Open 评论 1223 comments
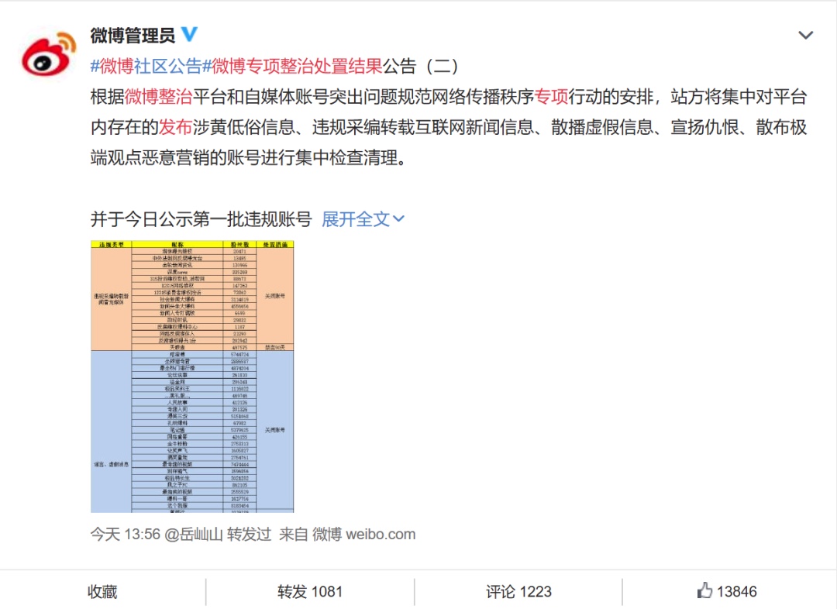The image size is (837, 609). pyautogui.click(x=518, y=591)
